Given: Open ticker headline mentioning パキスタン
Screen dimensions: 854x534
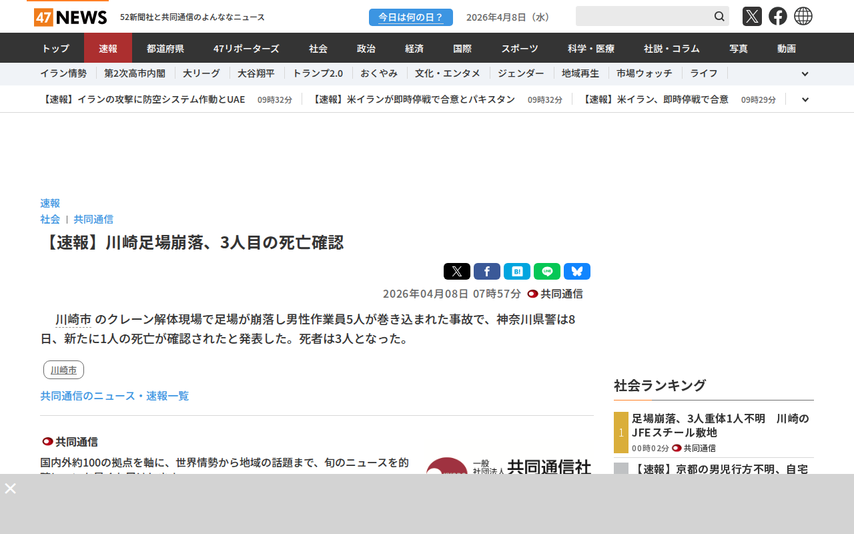Looking at the screenshot, I should pyautogui.click(x=413, y=99).
